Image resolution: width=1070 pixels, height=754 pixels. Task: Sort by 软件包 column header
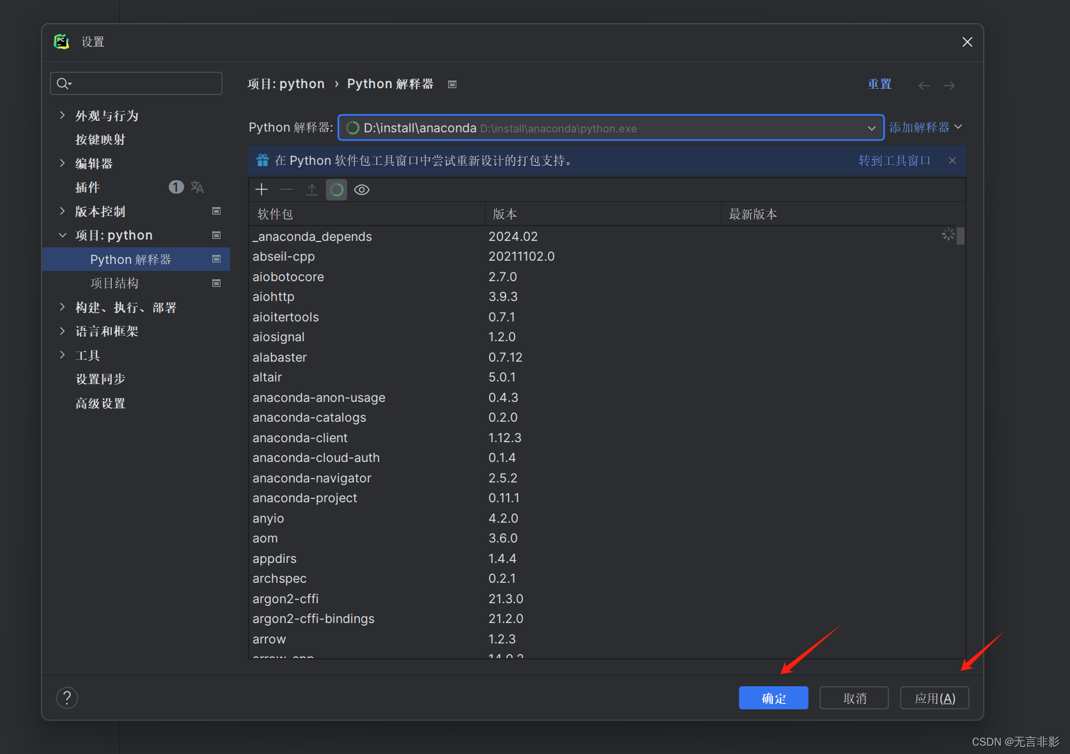(367, 214)
